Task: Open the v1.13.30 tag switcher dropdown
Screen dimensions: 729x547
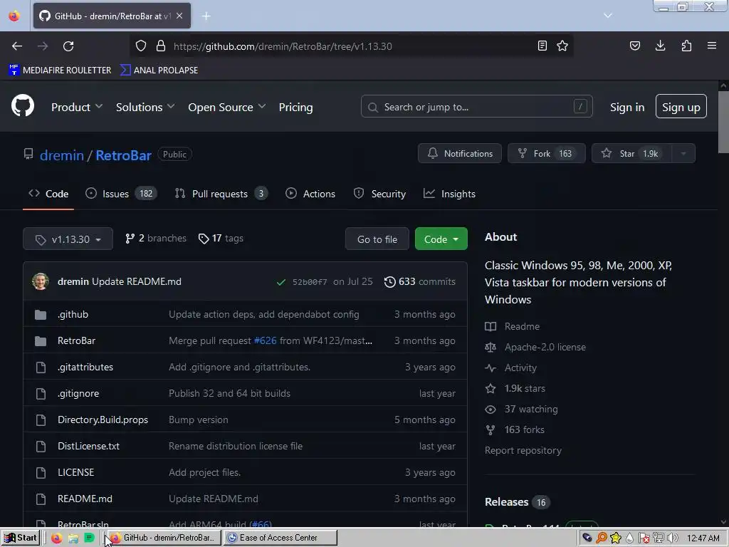Action: (68, 239)
